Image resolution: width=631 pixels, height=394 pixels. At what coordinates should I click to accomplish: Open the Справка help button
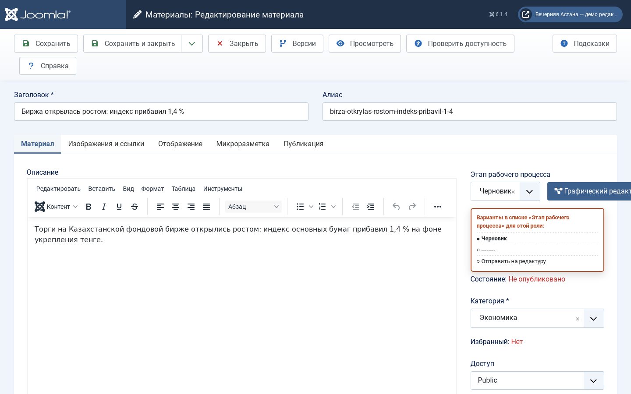coord(48,66)
